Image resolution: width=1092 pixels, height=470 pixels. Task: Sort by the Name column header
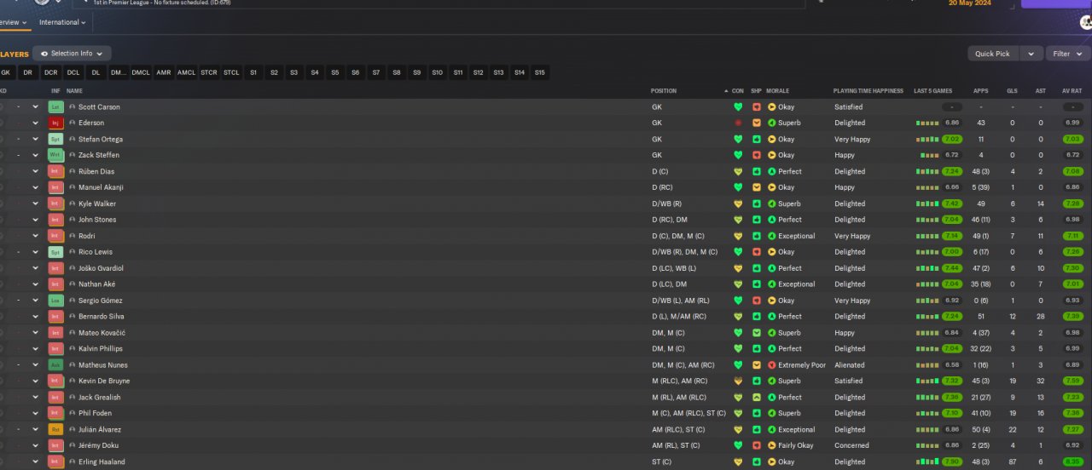(x=75, y=91)
